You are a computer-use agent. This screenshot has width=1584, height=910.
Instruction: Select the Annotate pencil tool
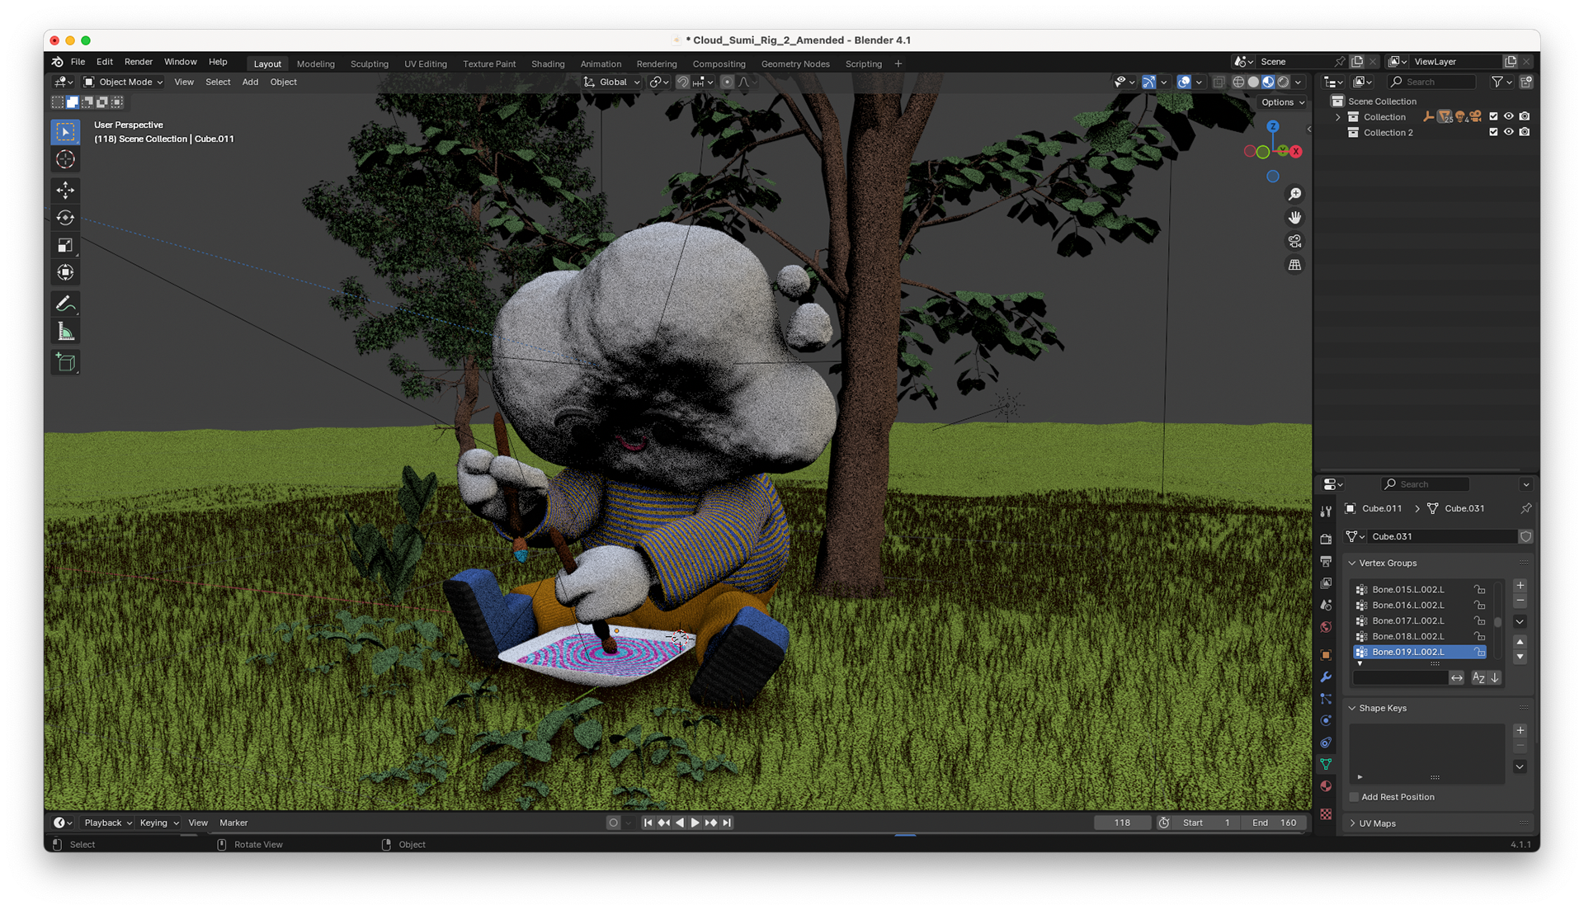[x=65, y=304]
